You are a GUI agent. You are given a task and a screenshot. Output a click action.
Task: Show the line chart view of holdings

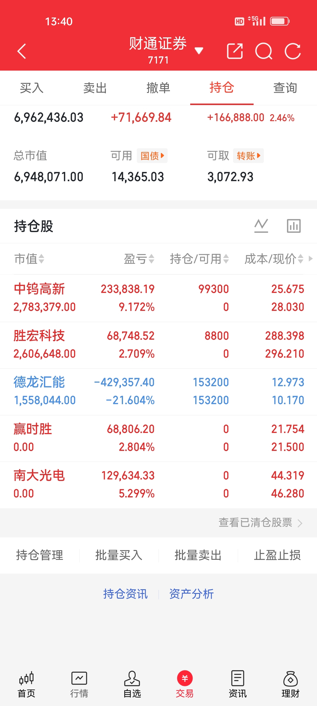click(261, 226)
